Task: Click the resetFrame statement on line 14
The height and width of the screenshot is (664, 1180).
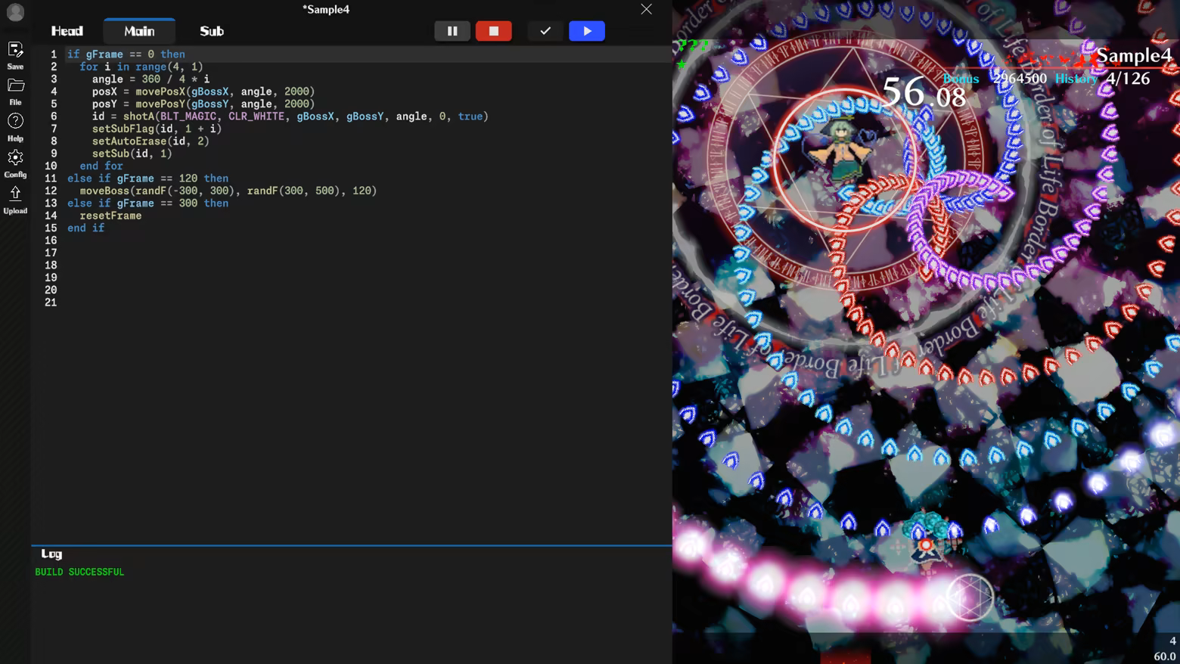Action: coord(110,216)
